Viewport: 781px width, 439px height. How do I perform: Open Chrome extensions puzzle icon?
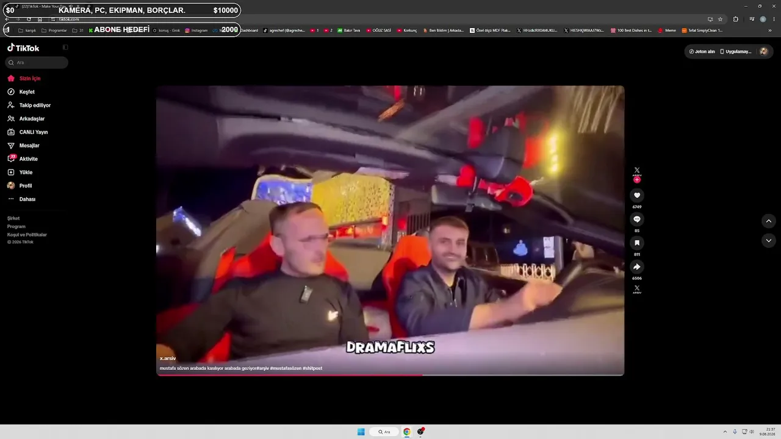click(x=736, y=20)
